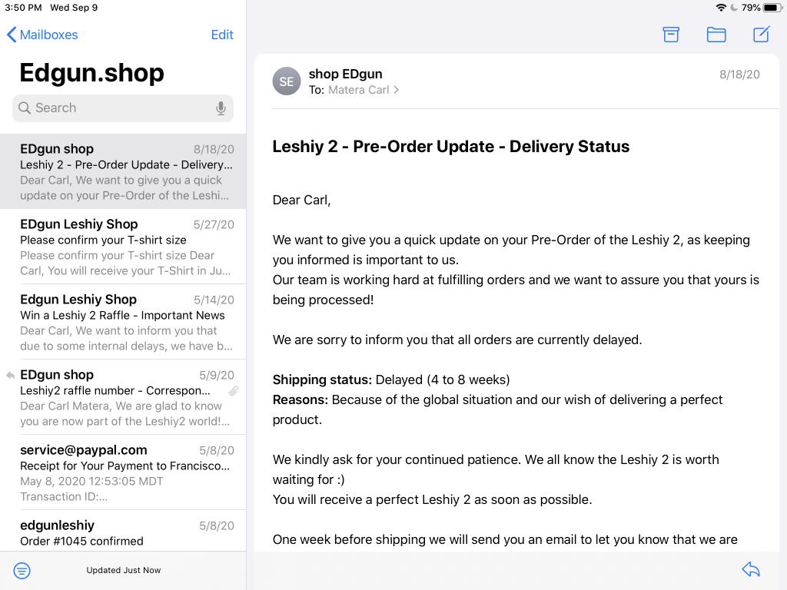The height and width of the screenshot is (590, 787).
Task: Open the Win a Leshiy 2 Raffle email
Action: pos(123,322)
